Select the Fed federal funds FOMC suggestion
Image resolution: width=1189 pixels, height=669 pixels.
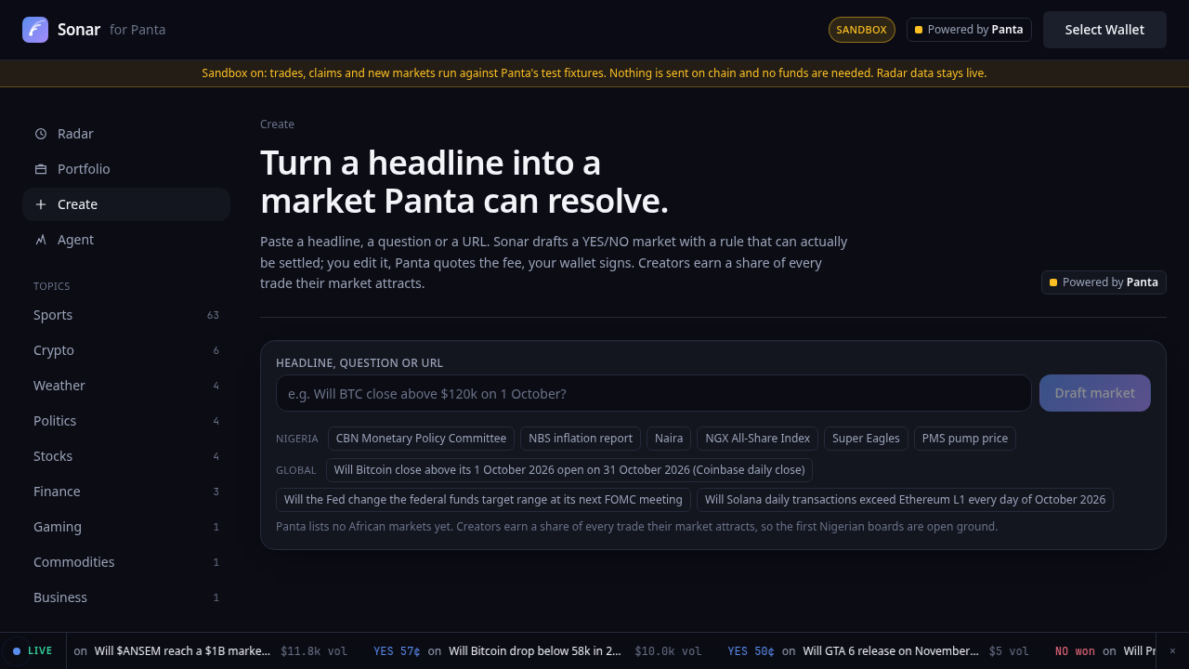[483, 500]
